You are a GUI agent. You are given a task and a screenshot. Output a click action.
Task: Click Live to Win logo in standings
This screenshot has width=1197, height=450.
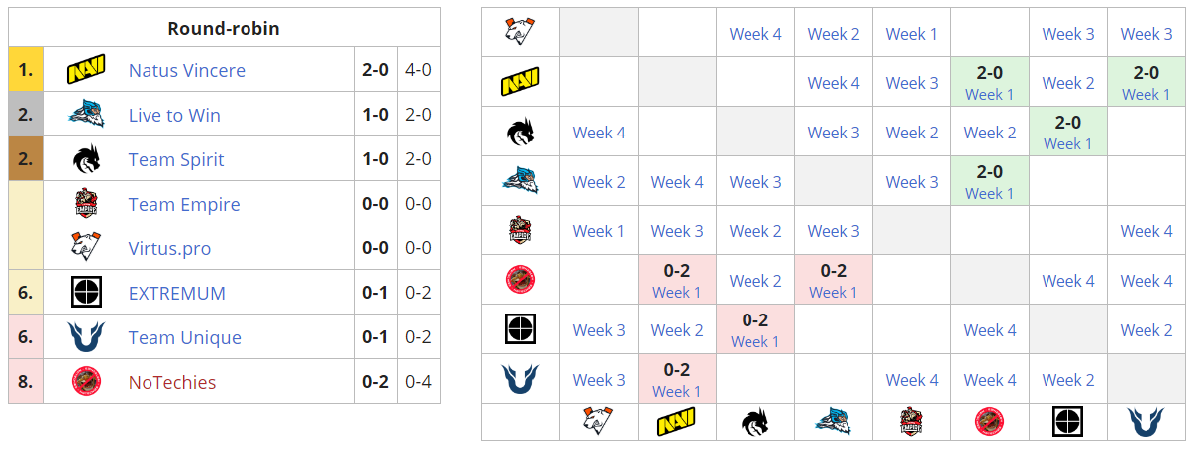pyautogui.click(x=86, y=116)
